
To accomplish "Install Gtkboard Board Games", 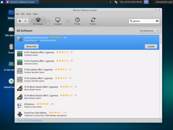I will click(151, 46).
